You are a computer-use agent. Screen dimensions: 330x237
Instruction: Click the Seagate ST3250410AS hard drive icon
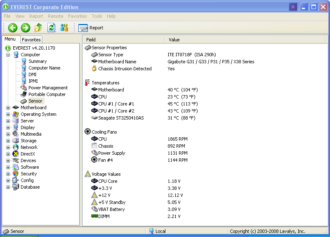94,117
